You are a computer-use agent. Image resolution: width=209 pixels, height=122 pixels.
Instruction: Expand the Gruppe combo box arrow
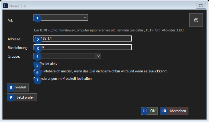(x=98, y=56)
